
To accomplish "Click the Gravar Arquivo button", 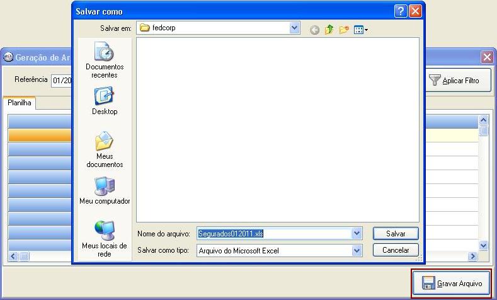I will 452,284.
